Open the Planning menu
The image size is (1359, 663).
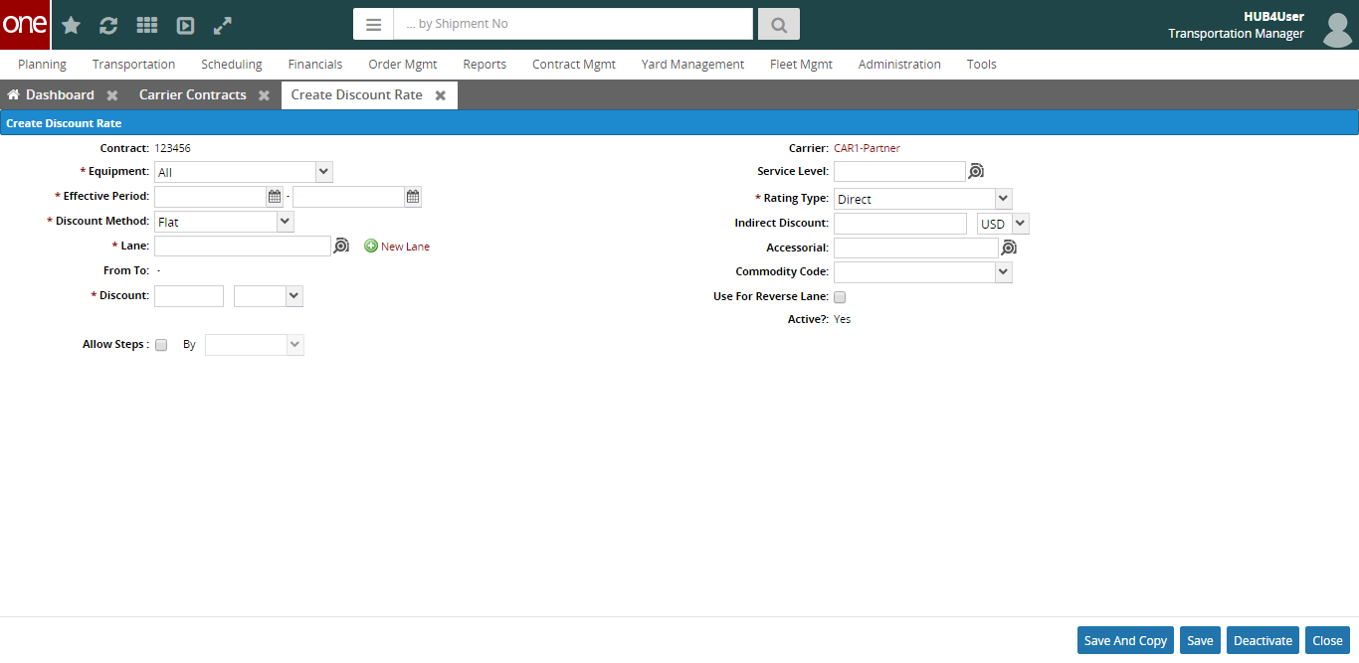[42, 65]
